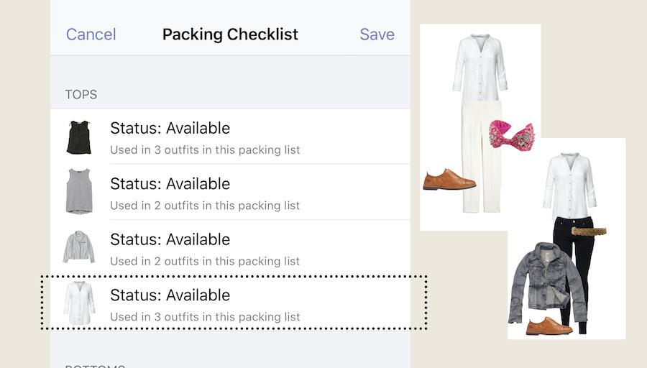This screenshot has width=647, height=368.
Task: Select the white blouse thumbnail in list
Action: pyautogui.click(x=79, y=303)
